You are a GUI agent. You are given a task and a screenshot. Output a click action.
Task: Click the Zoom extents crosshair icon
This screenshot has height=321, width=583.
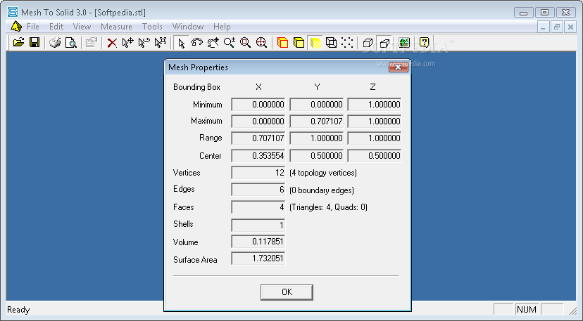[261, 43]
